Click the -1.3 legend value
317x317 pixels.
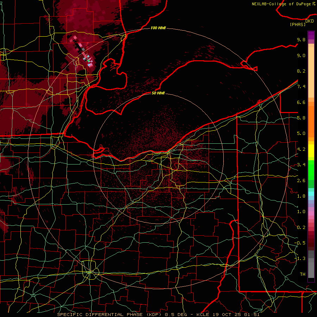(300, 259)
